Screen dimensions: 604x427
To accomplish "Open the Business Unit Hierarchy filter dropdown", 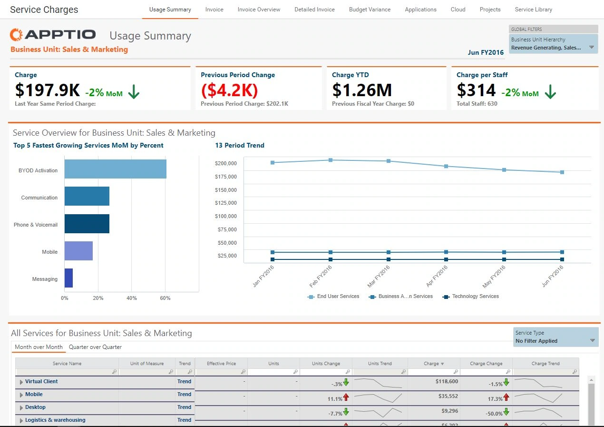I will pyautogui.click(x=592, y=47).
